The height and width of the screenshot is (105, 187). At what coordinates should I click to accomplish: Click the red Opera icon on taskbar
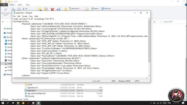[28, 103]
